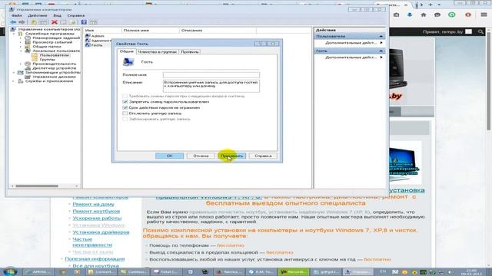The width and height of the screenshot is (492, 276).
Task: Select Диспетчер устройств in the console tree
Action: (x=55, y=68)
